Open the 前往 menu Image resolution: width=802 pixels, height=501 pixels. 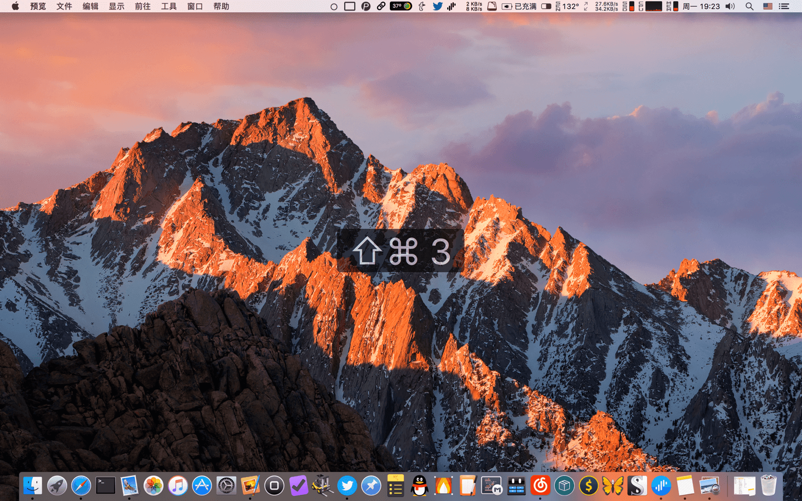click(x=143, y=6)
